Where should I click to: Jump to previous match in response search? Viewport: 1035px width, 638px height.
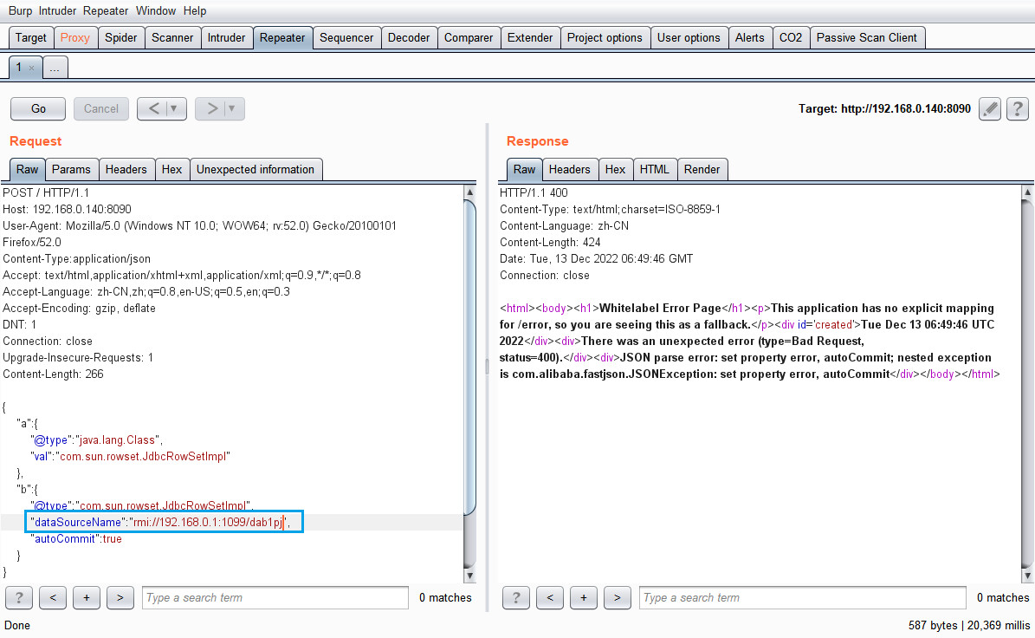550,598
